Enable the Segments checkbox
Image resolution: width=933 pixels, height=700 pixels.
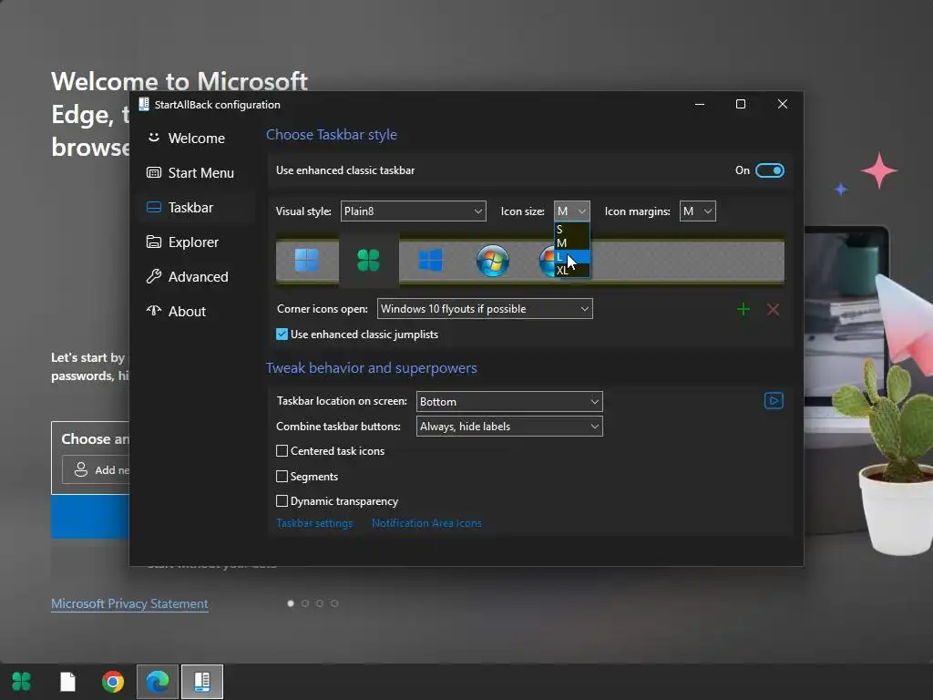point(282,476)
